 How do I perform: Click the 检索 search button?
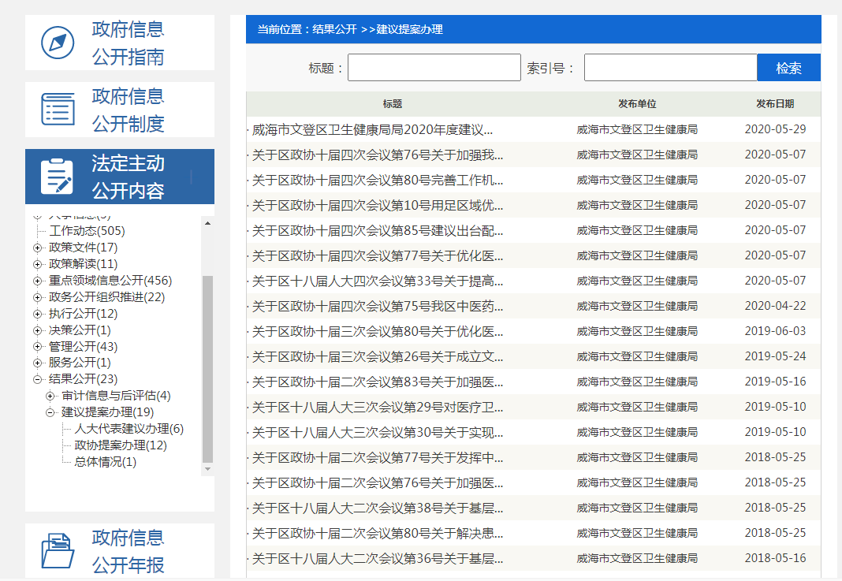(788, 67)
